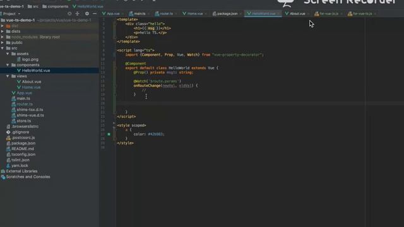Image resolution: width=404 pixels, height=227 pixels.
Task: Open Project panel settings gear
Action: click(87, 14)
